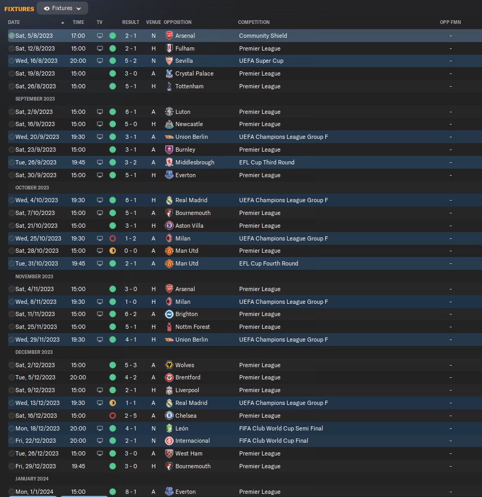Click the Wolves club badge
Image resolution: width=482 pixels, height=497 pixels.
point(170,365)
